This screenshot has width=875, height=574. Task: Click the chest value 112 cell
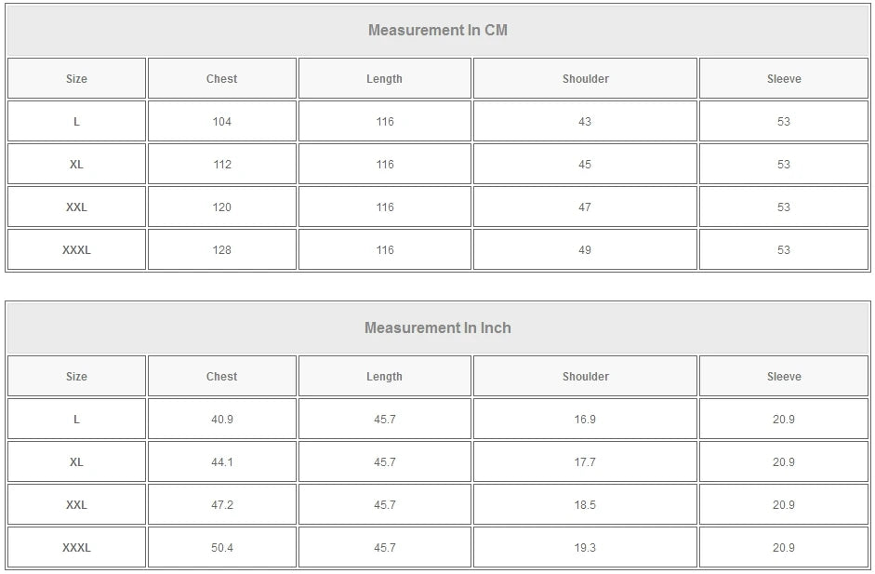(x=221, y=165)
